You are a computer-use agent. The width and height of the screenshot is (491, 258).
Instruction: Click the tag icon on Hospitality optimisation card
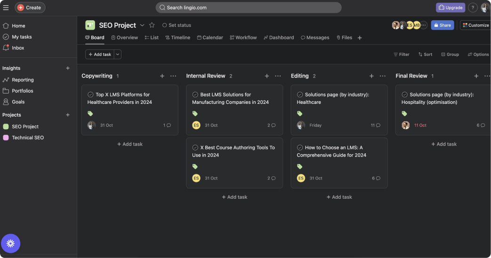404,114
